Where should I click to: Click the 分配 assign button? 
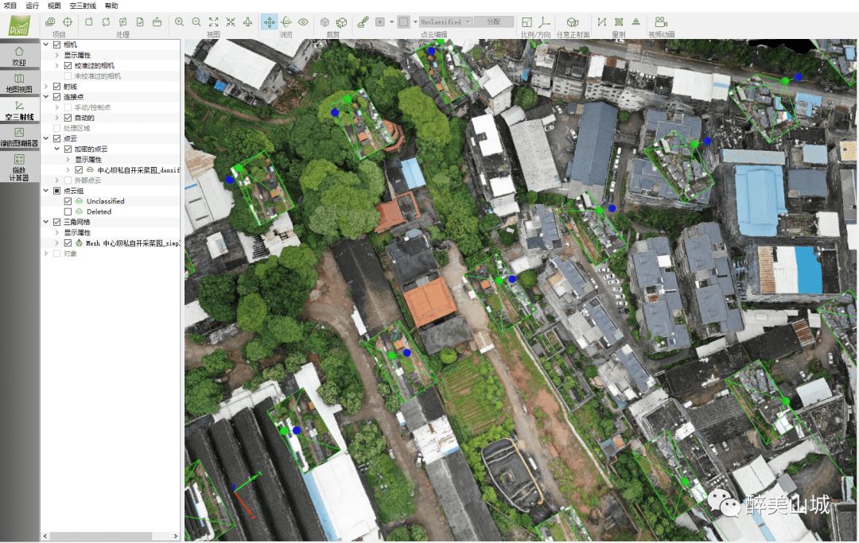pyautogui.click(x=493, y=22)
